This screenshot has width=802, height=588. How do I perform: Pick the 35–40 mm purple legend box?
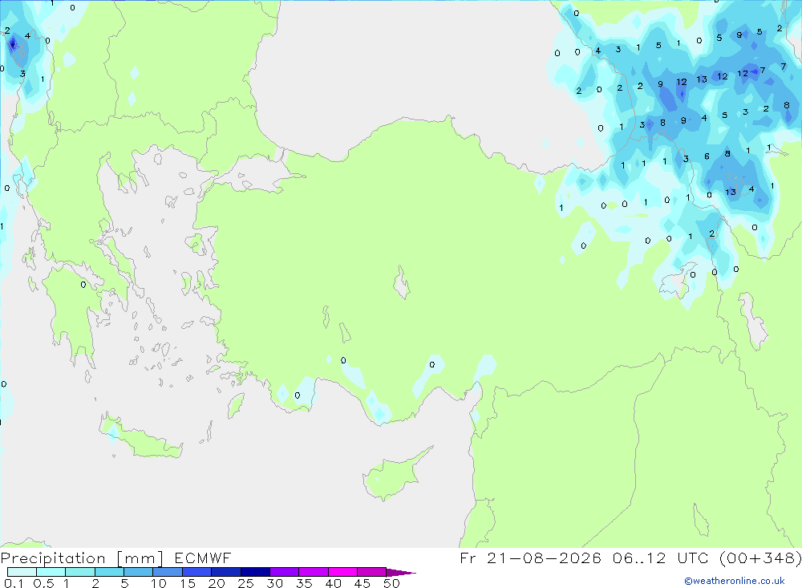[x=313, y=572]
